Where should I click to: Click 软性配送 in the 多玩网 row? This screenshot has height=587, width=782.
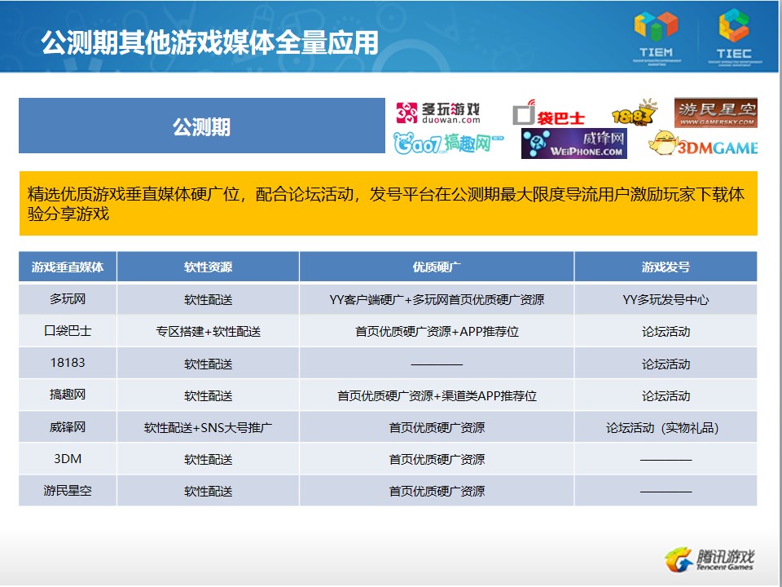pos(208,299)
